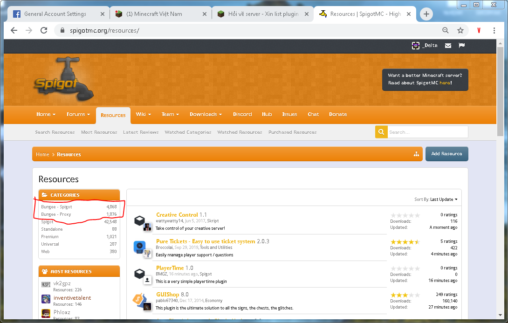Click the Creative Control resource icon

tap(140, 220)
